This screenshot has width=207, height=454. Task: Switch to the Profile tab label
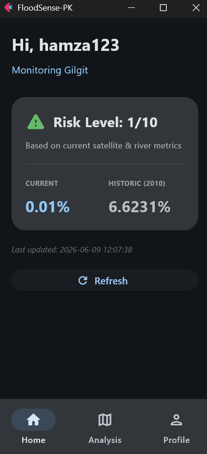click(x=177, y=440)
